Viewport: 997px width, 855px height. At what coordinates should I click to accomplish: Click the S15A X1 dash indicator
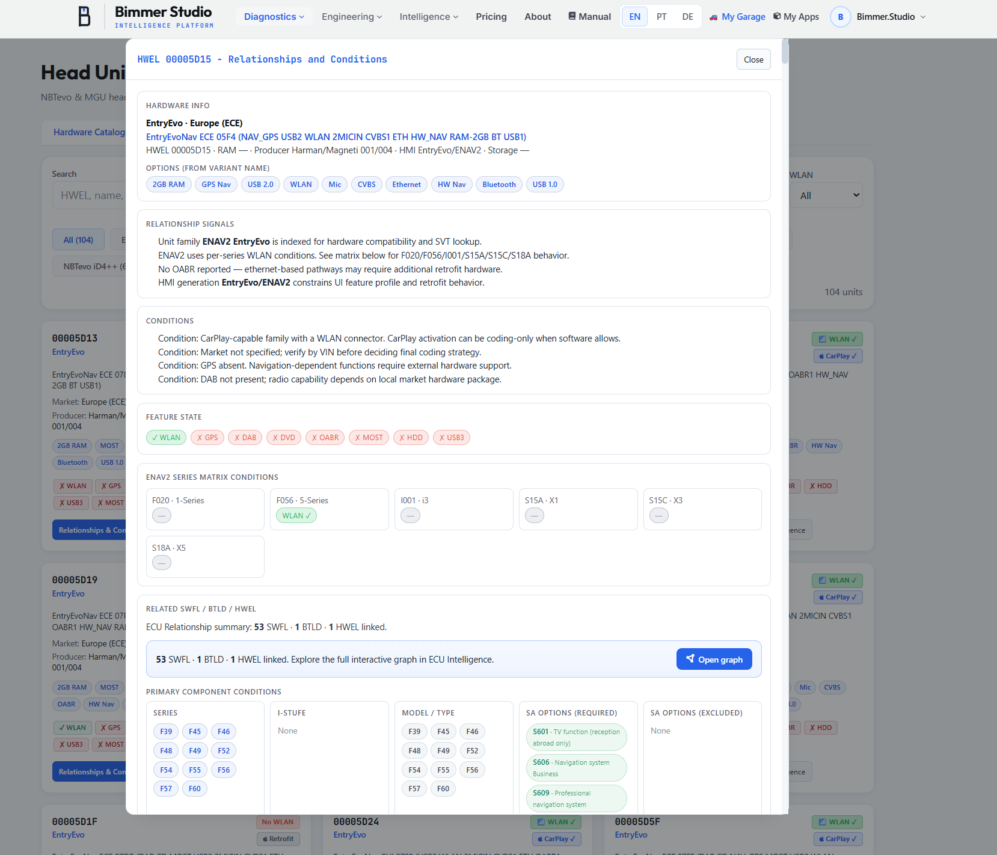point(535,515)
